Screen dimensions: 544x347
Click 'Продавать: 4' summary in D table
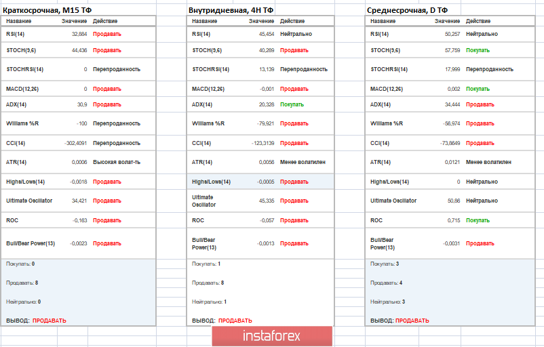[386, 283]
